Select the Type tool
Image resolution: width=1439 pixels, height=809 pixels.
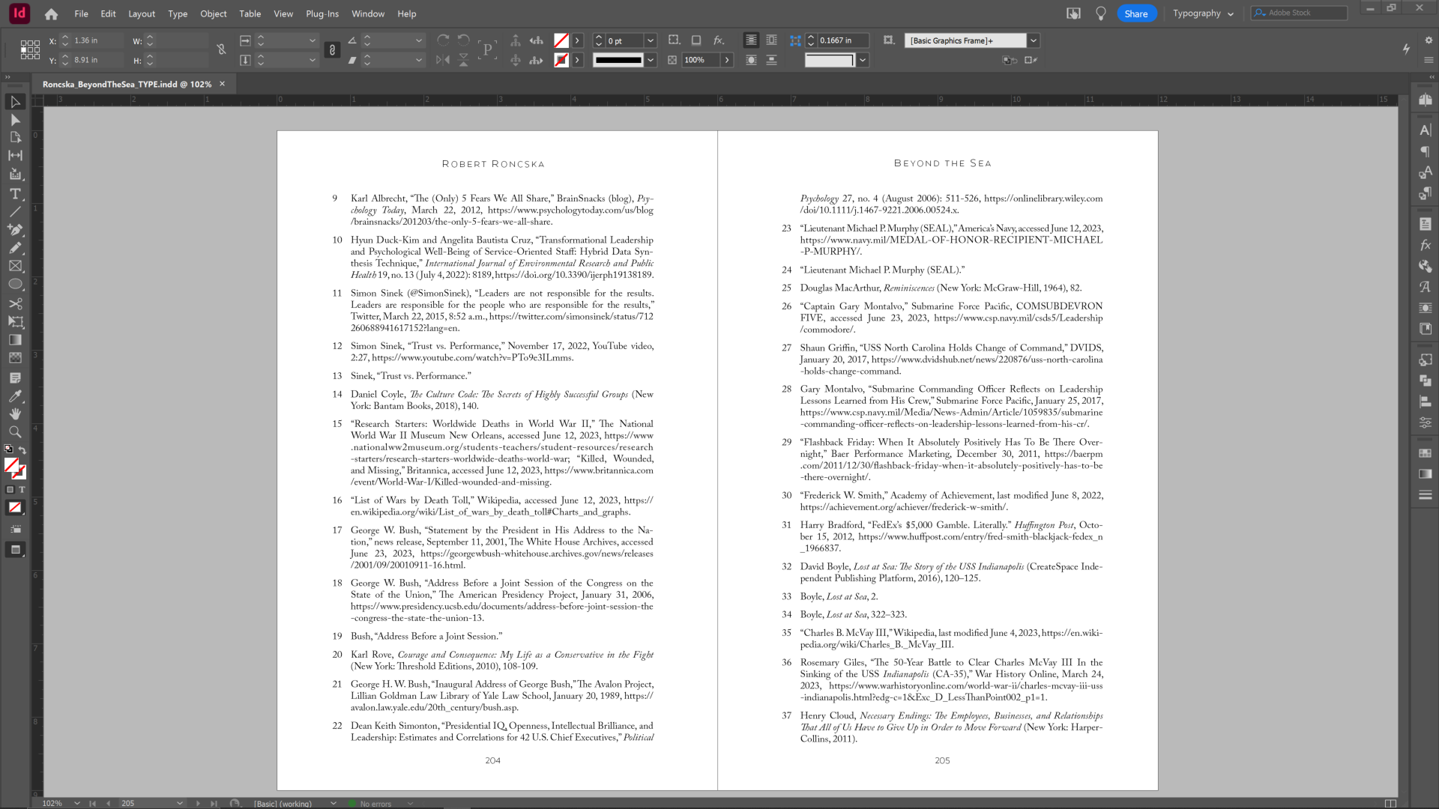[15, 194]
